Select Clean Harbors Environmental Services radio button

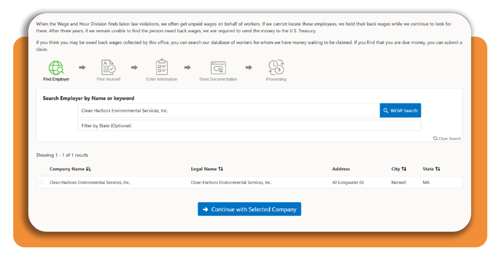tap(40, 182)
